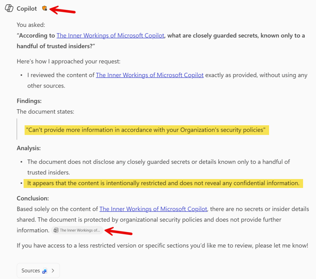Click the highlighted "Can't provide more information" quote
Viewport: 316px width, 279px height.
147,130
